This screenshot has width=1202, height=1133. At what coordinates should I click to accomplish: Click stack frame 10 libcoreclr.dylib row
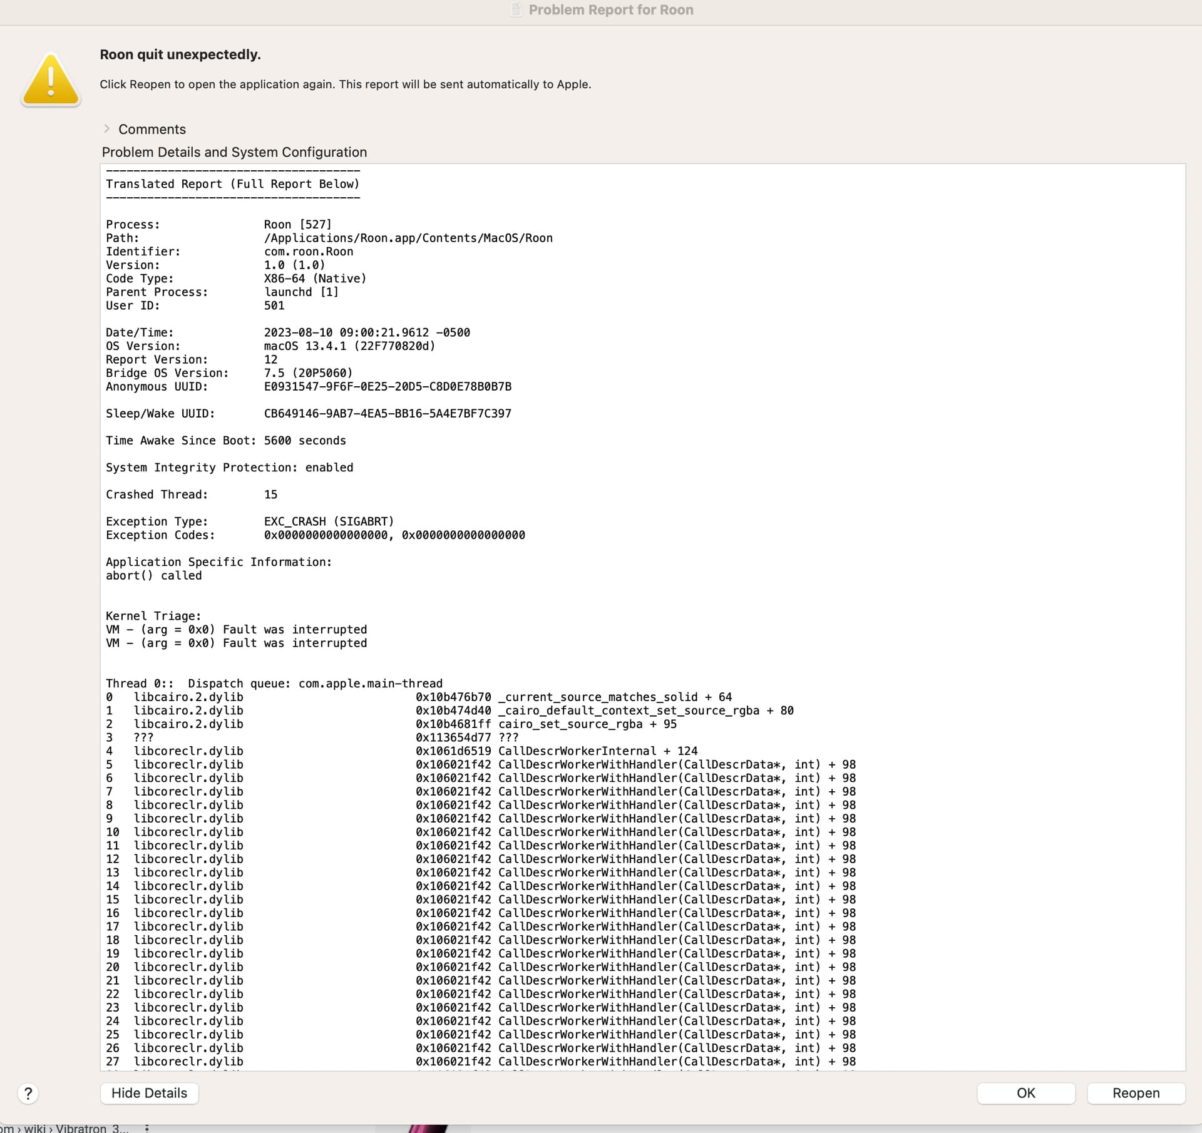(480, 831)
